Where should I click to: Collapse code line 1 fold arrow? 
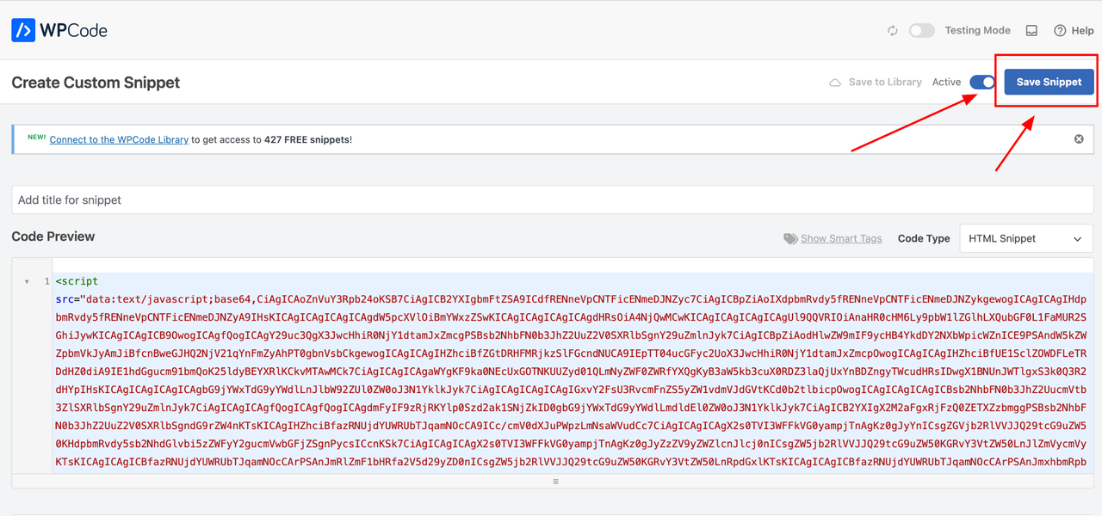[x=27, y=282]
